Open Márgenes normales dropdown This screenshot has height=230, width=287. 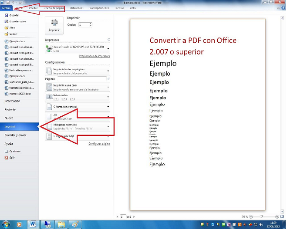(x=78, y=127)
